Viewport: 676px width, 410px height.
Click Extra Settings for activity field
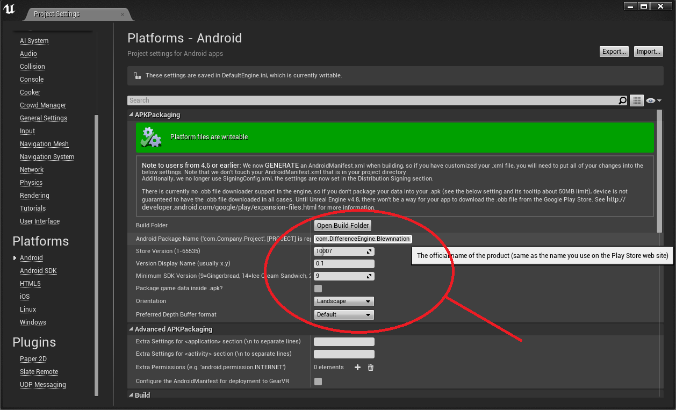[x=344, y=354]
